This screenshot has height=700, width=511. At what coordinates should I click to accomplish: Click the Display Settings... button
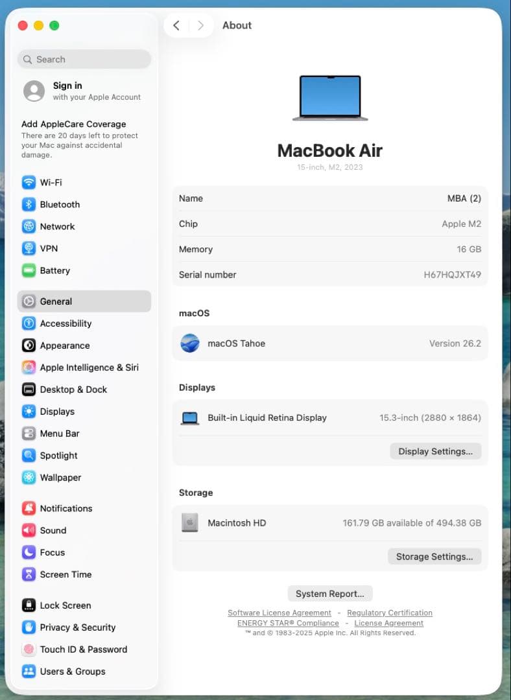[436, 451]
